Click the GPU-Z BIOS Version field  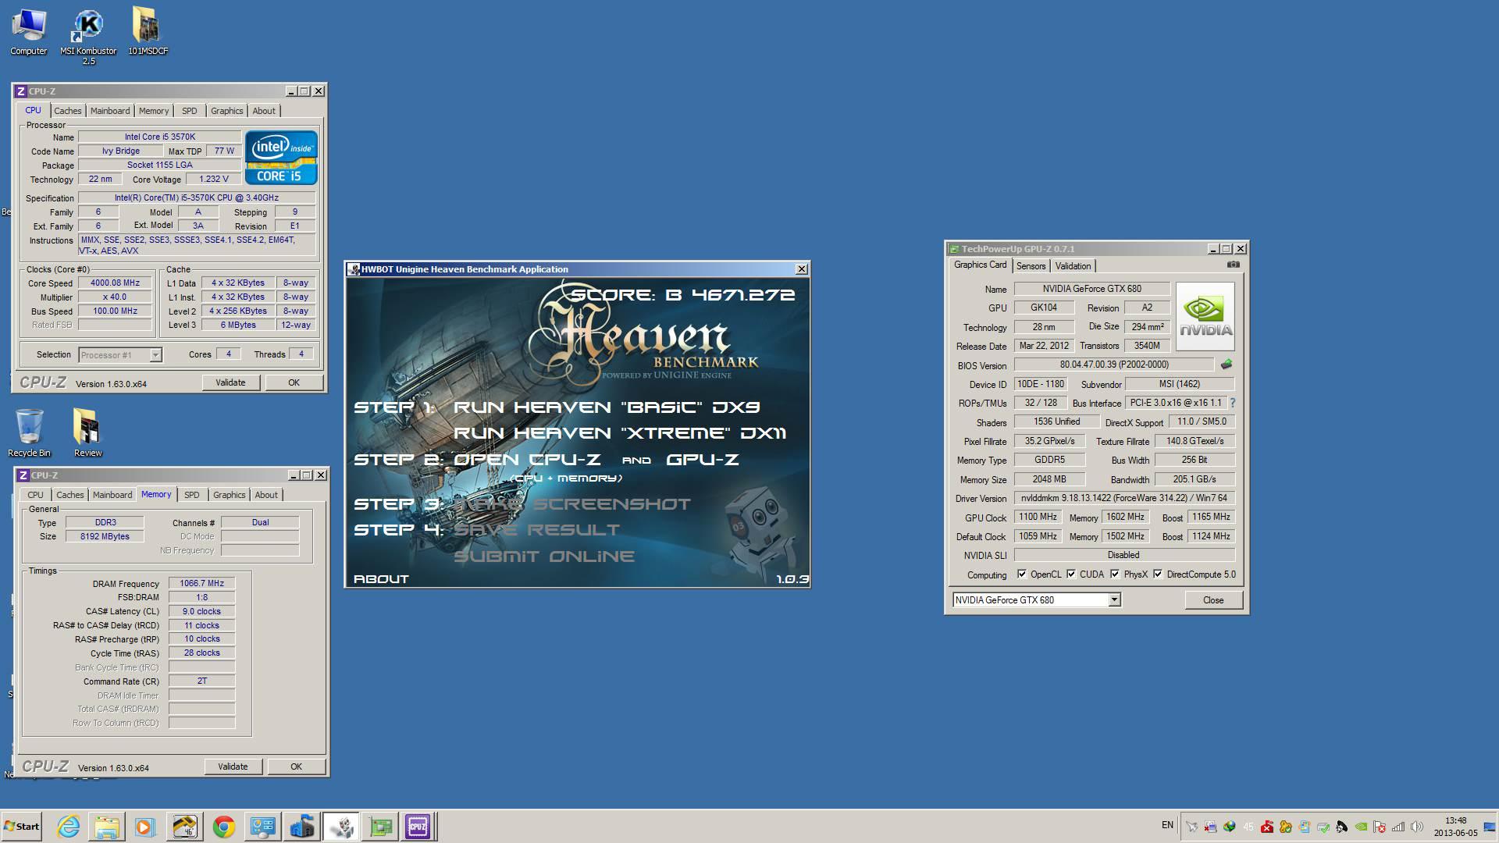(1114, 365)
